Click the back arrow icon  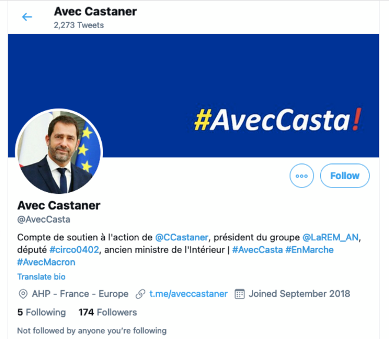point(27,17)
